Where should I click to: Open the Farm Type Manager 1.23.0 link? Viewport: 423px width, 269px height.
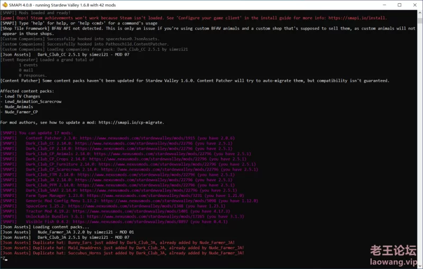click(144, 196)
